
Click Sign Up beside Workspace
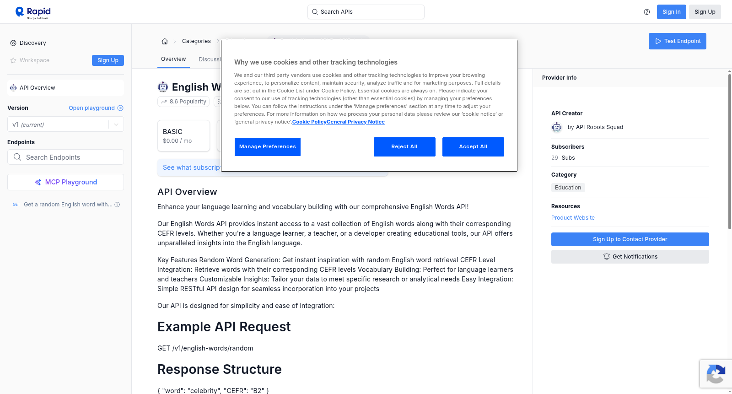(108, 60)
